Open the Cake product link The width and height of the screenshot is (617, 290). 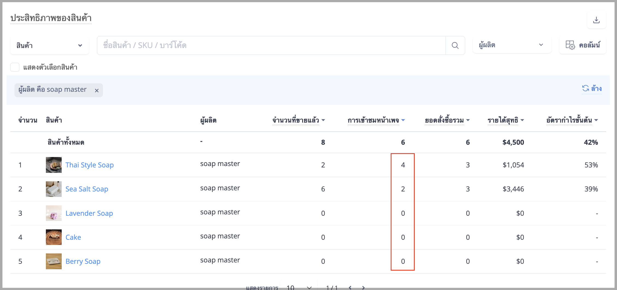click(73, 237)
